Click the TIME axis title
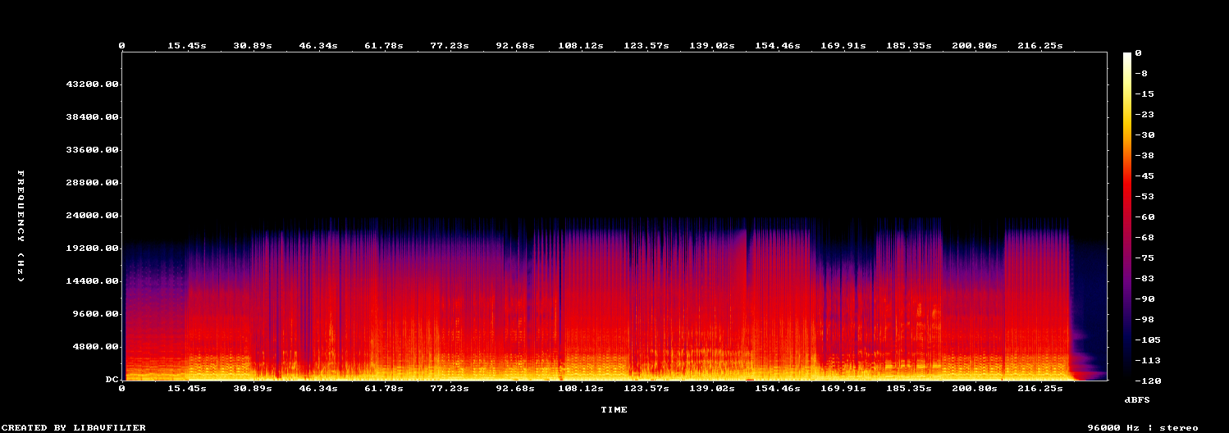This screenshot has width=1229, height=433. (x=614, y=409)
